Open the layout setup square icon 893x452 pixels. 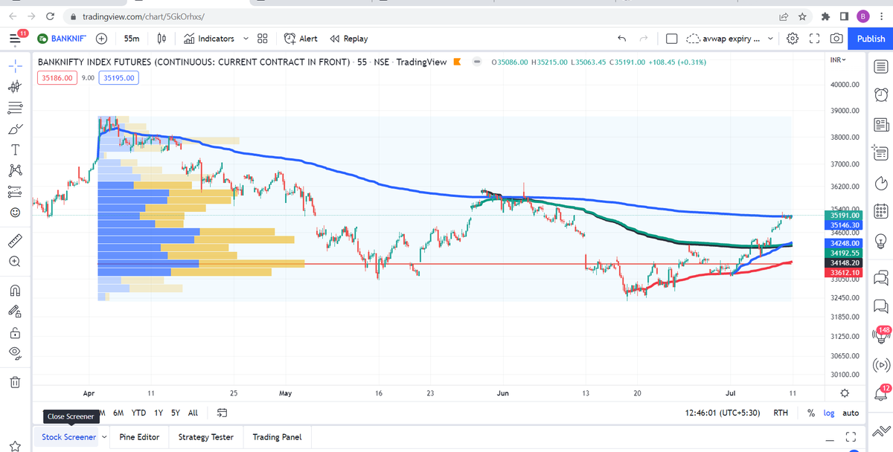671,39
